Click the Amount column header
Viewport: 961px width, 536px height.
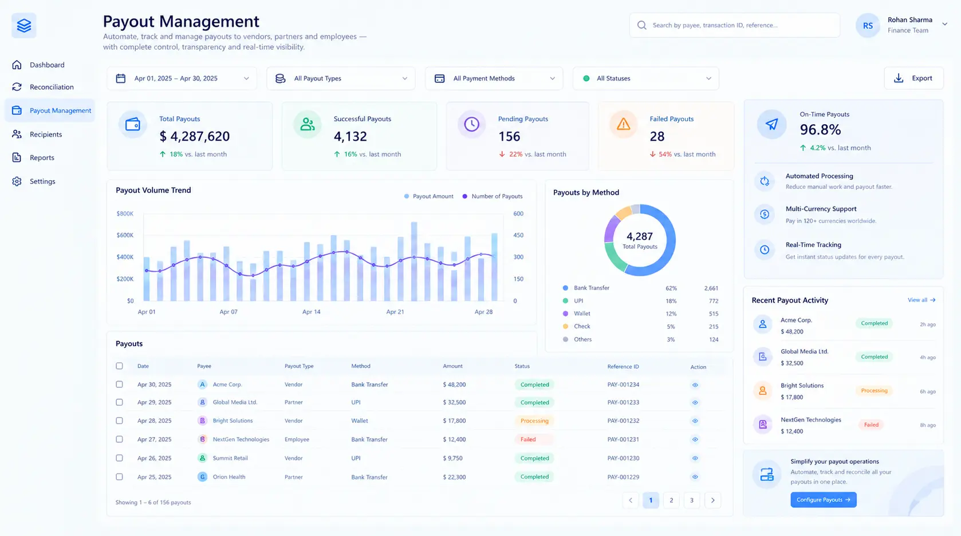click(x=452, y=366)
